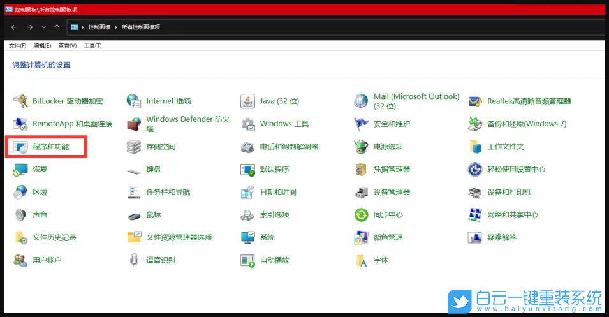The height and width of the screenshot is (317, 609).
Task: Open the 安全和维护 flag icon
Action: click(361, 124)
